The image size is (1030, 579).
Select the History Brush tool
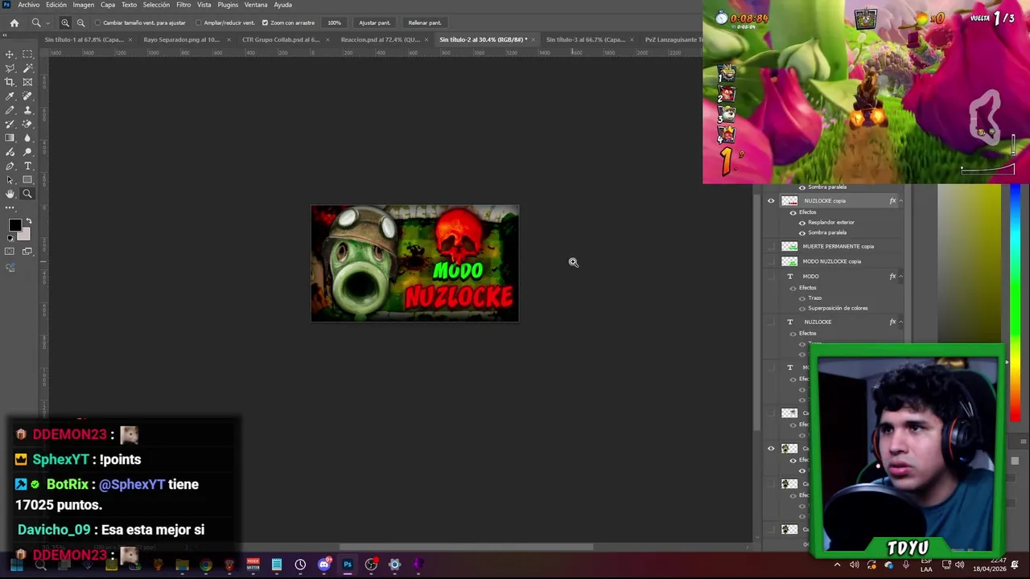coord(10,124)
